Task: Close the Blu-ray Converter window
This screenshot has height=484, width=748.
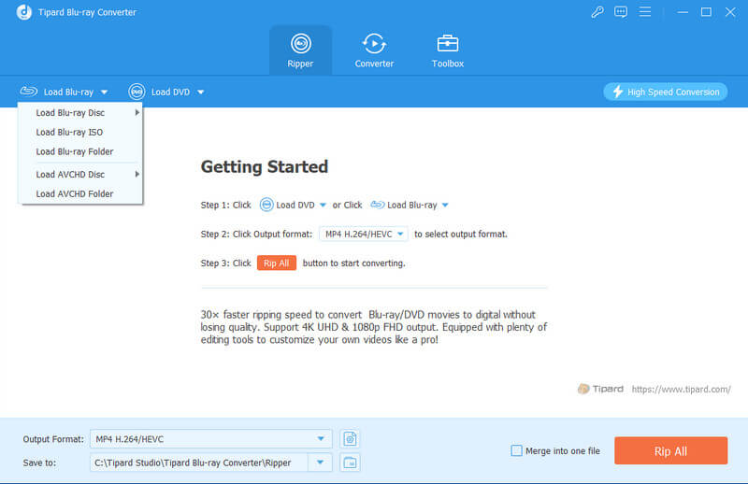Action: tap(730, 12)
